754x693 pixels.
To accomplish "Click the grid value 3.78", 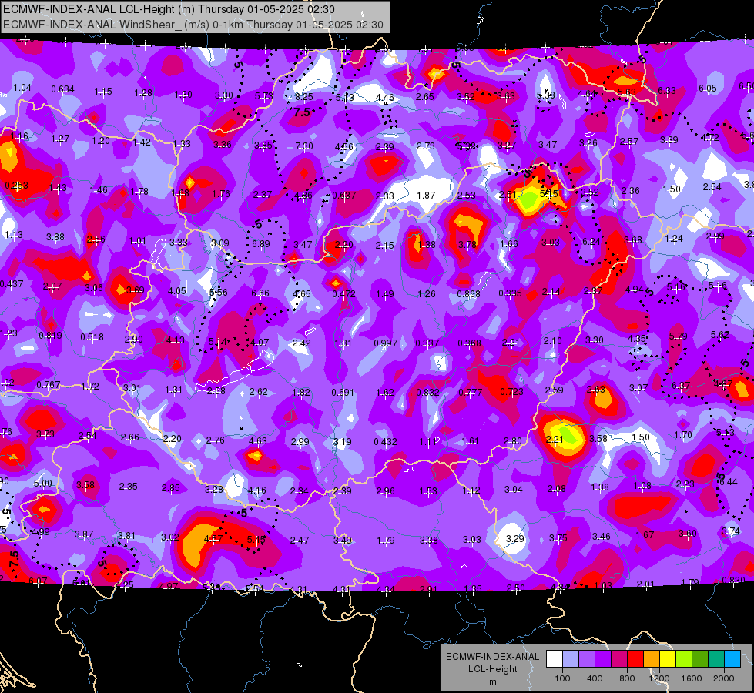I will pos(467,245).
